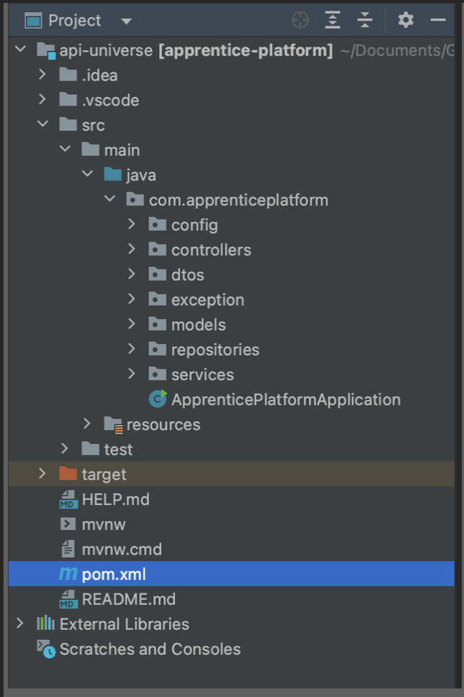This screenshot has width=464, height=697.
Task: Select the repositories package
Action: (x=215, y=349)
